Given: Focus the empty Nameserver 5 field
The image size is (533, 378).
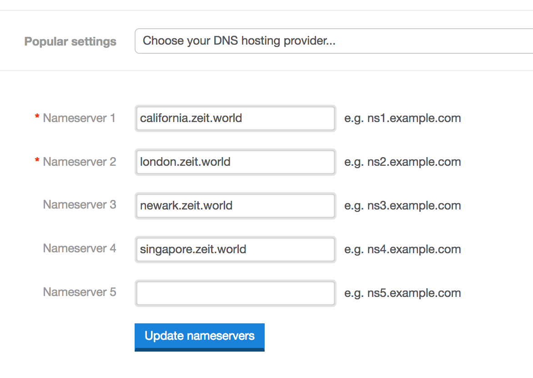Looking at the screenshot, I should [235, 293].
